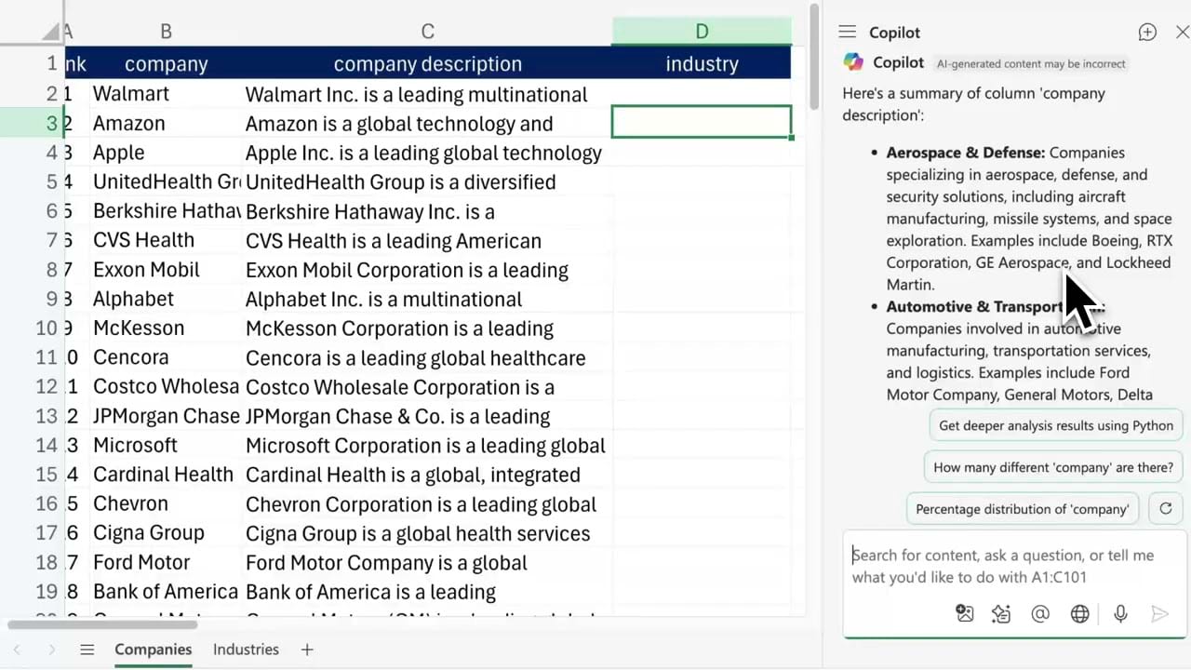Viewport: 1191px width, 670px height.
Task: Select the selected empty cell D3
Action: [x=702, y=123]
